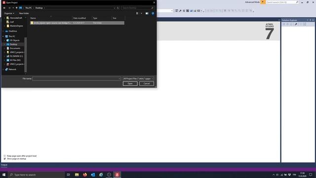Image resolution: width=316 pixels, height=178 pixels.
Task: Expand the Desktop tree node
Action: [4, 44]
